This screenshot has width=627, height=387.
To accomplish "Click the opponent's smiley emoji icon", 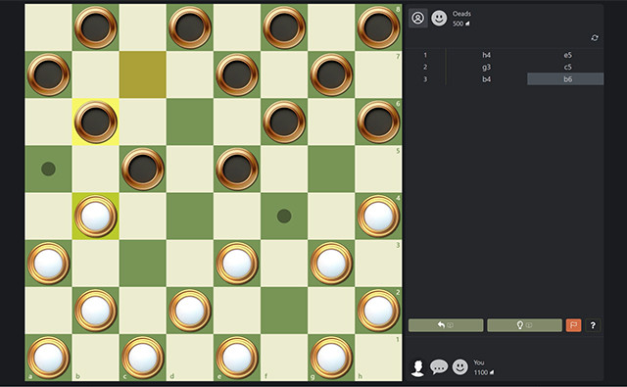I will click(x=439, y=18).
